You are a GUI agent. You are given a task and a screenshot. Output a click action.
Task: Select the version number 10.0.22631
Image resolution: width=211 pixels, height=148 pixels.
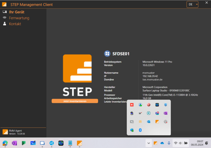click(x=149, y=65)
